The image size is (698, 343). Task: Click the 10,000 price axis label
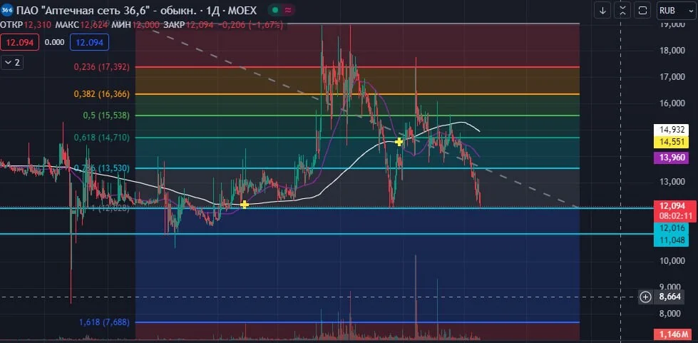[x=672, y=260]
